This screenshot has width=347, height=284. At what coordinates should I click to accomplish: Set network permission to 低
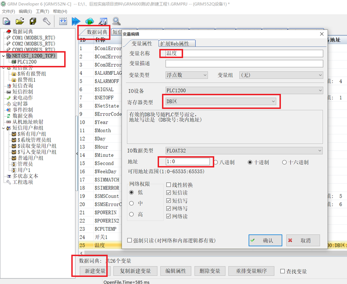[132, 192]
